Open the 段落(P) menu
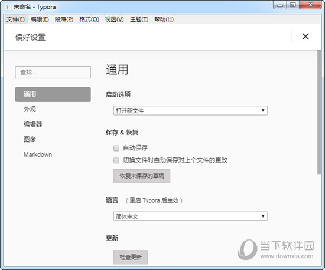325x270 pixels. coord(64,19)
